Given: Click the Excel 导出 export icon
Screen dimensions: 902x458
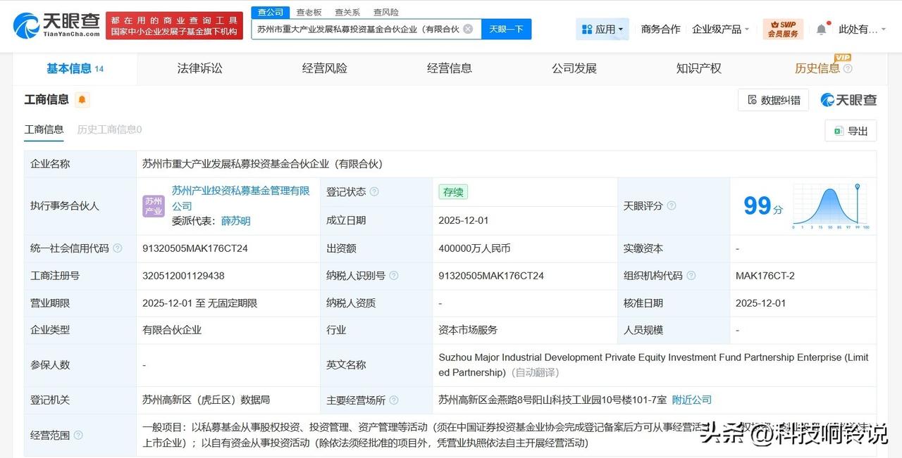Looking at the screenshot, I should click(x=838, y=131).
